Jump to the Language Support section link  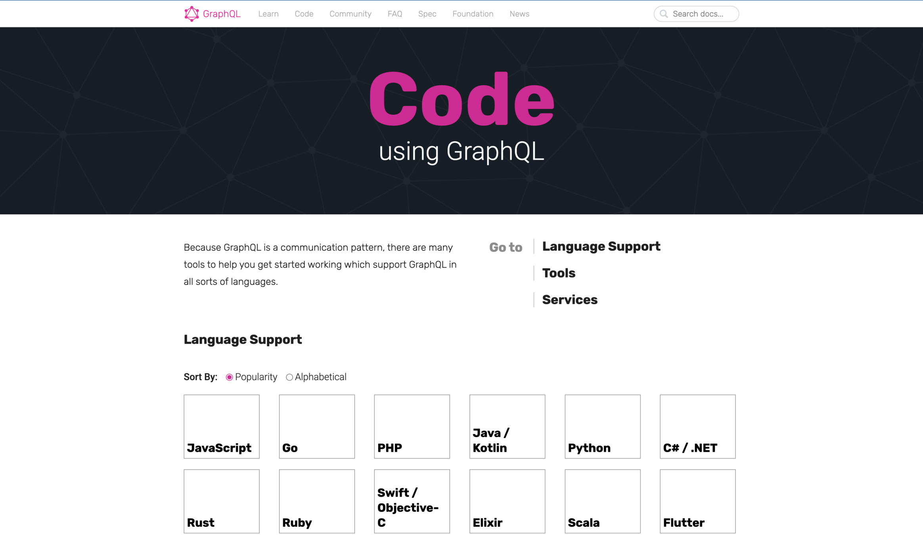601,246
